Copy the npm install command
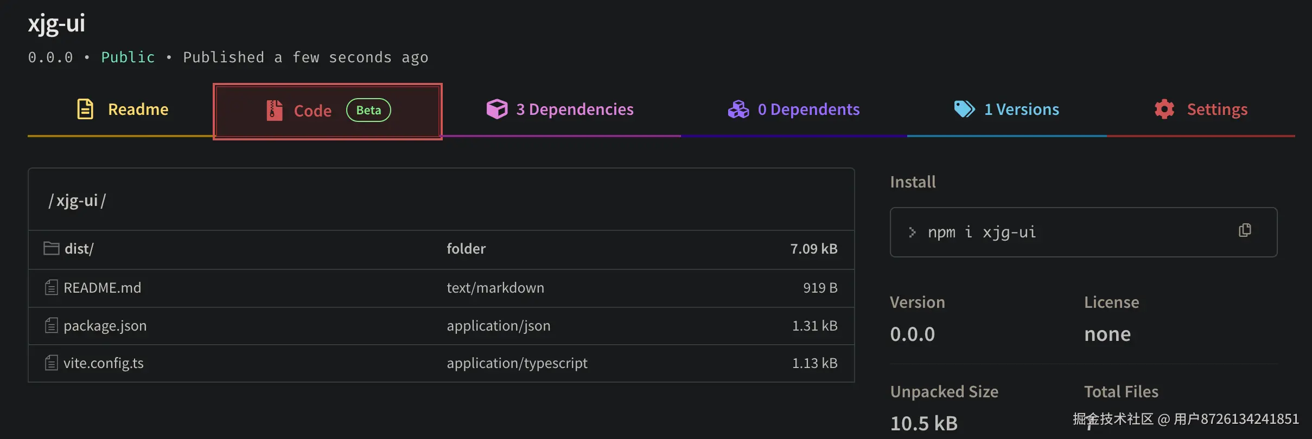This screenshot has height=439, width=1312. (1245, 231)
